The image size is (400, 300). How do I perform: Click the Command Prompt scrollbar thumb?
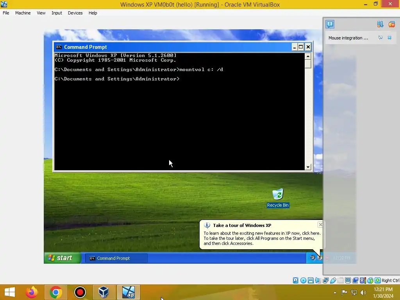click(x=308, y=64)
